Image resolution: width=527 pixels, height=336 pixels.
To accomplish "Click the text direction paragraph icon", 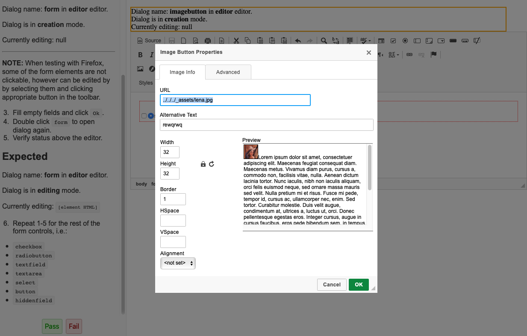I will pyautogui.click(x=380, y=55).
